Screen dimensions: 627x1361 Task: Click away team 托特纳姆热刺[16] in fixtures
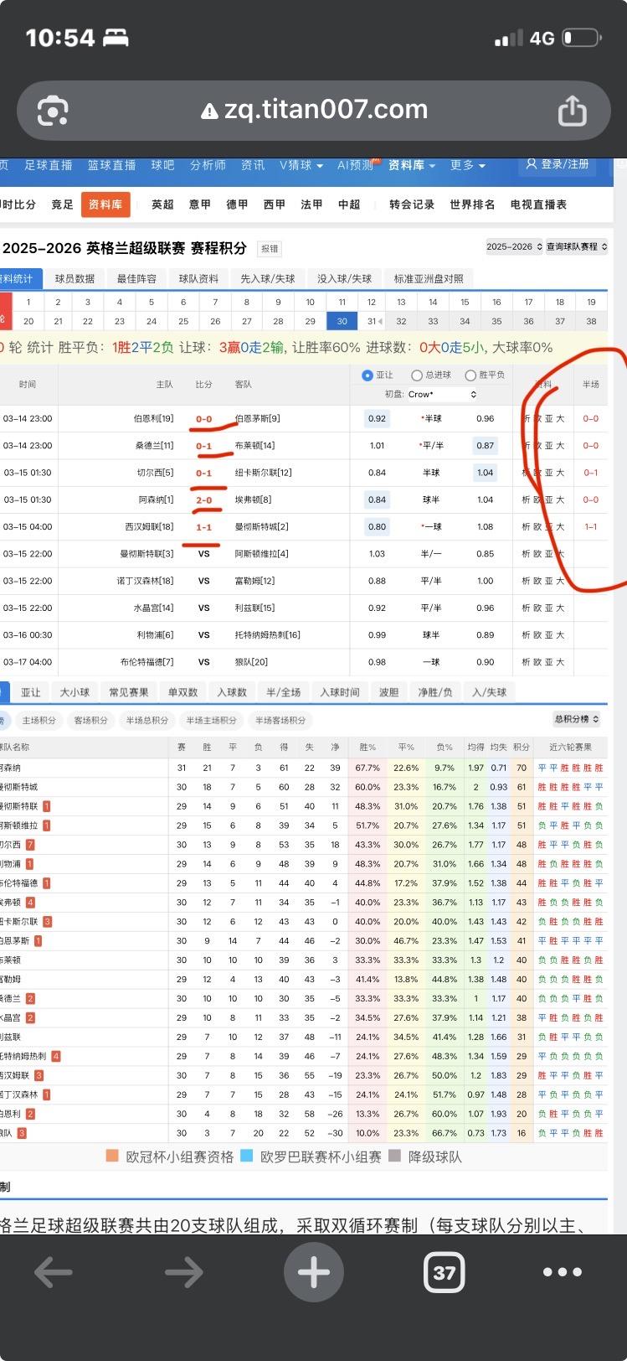[268, 635]
